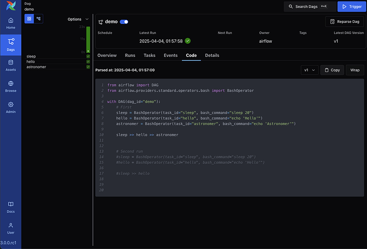367x249 pixels.
Task: Click the green run duration bar
Action: pyautogui.click(x=88, y=39)
